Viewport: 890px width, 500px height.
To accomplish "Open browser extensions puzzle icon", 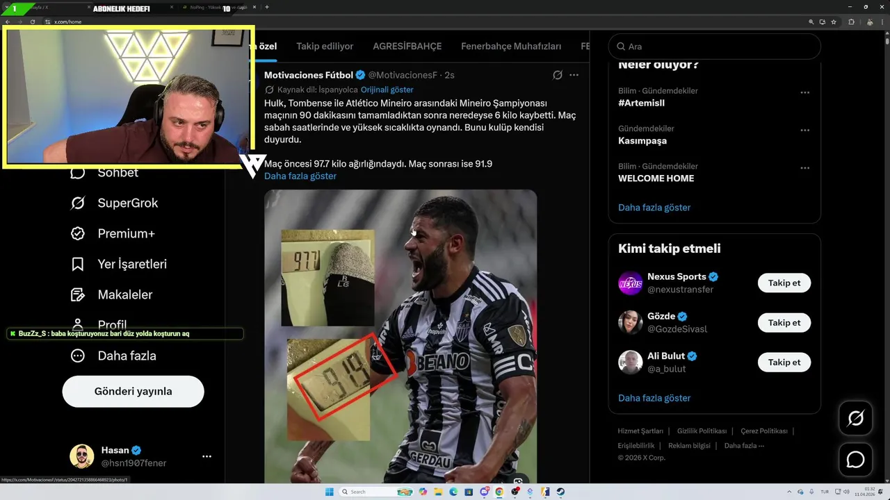I will coord(851,22).
